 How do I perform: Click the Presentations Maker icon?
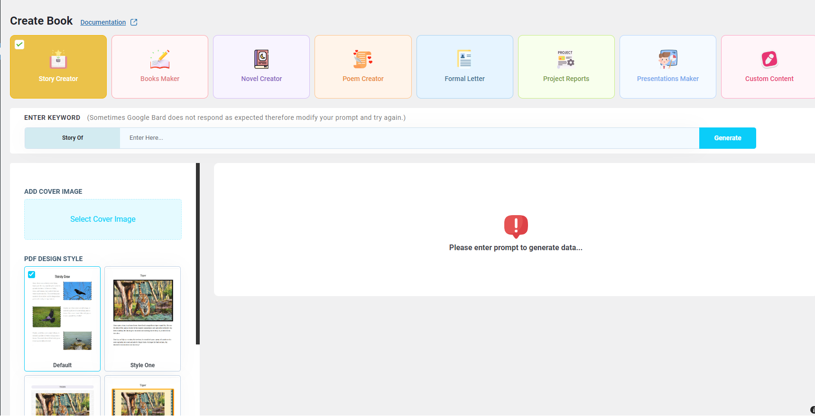(x=667, y=59)
